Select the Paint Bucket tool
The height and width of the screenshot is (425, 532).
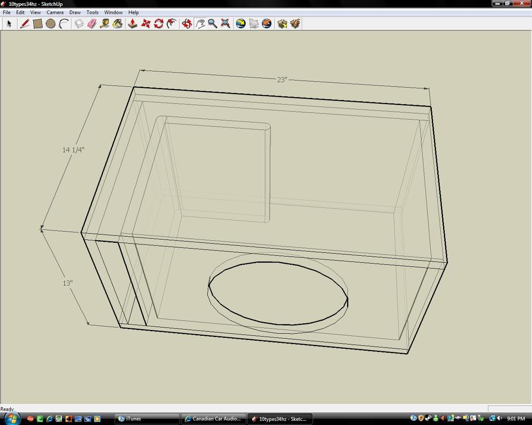pos(118,24)
